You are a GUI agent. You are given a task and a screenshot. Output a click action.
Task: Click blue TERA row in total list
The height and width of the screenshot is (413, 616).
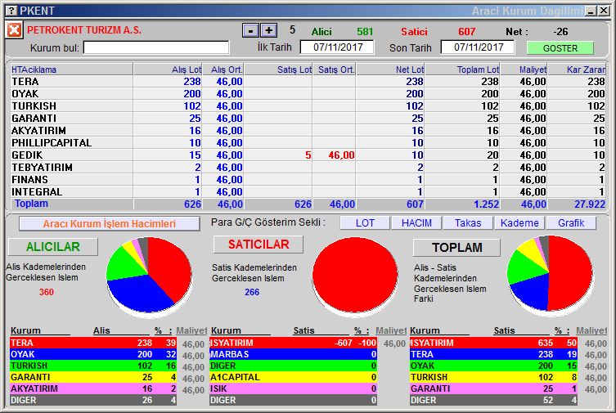(x=493, y=354)
